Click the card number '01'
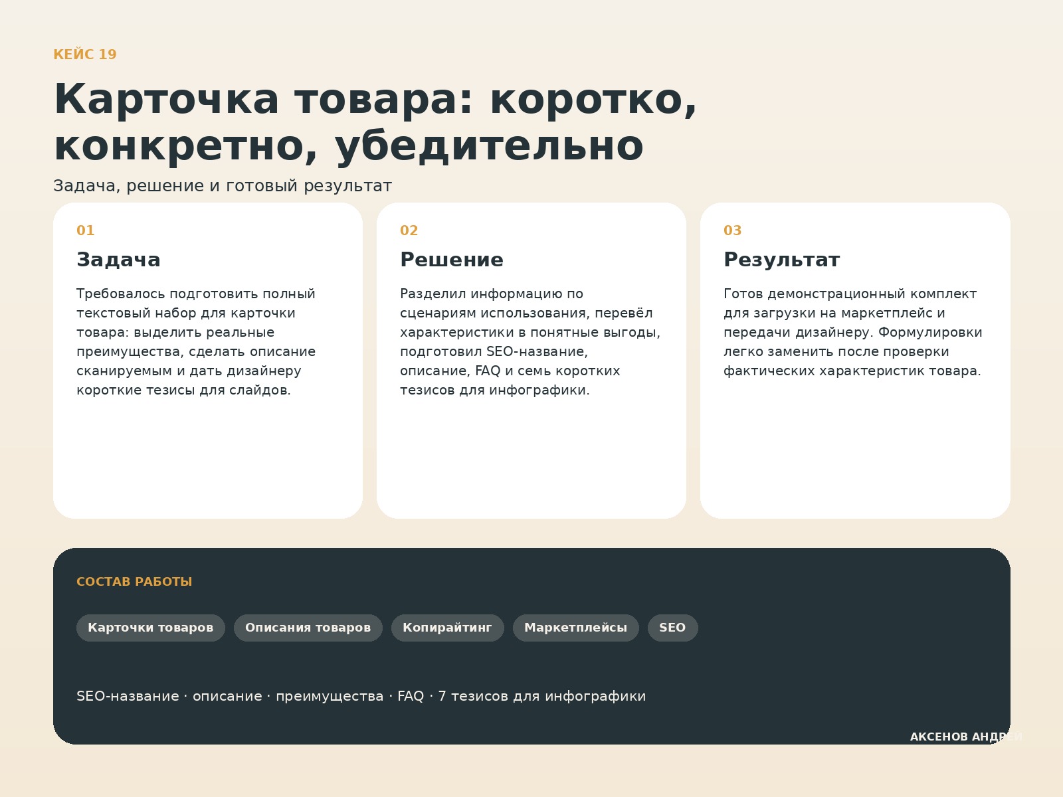This screenshot has height=797, width=1063. pos(86,230)
